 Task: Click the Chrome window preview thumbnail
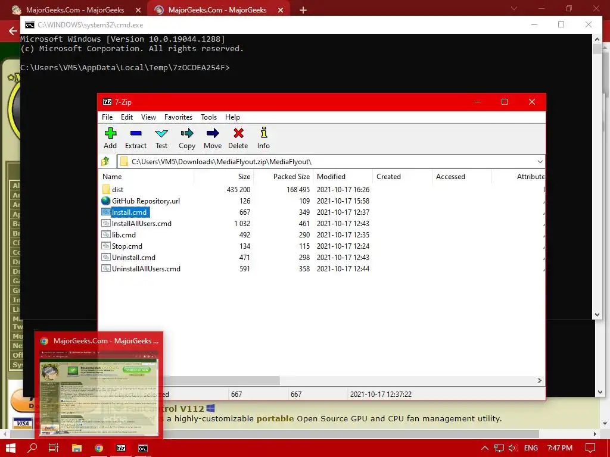tap(99, 393)
